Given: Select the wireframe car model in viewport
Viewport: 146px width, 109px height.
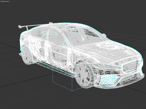Looking at the screenshot, I should pyautogui.click(x=82, y=55).
